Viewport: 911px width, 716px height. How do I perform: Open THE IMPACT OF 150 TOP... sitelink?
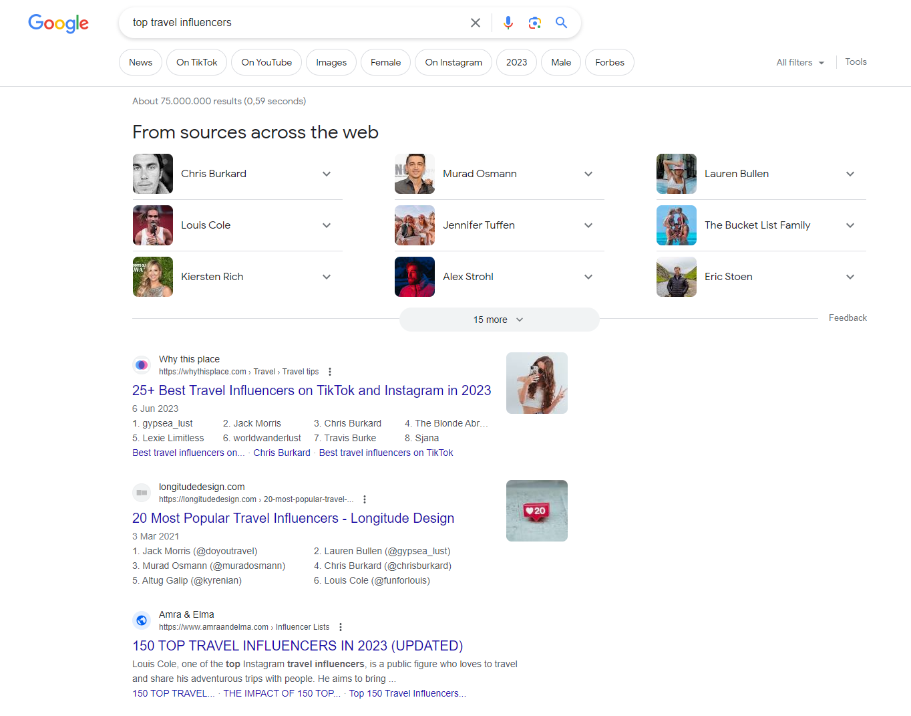[282, 693]
